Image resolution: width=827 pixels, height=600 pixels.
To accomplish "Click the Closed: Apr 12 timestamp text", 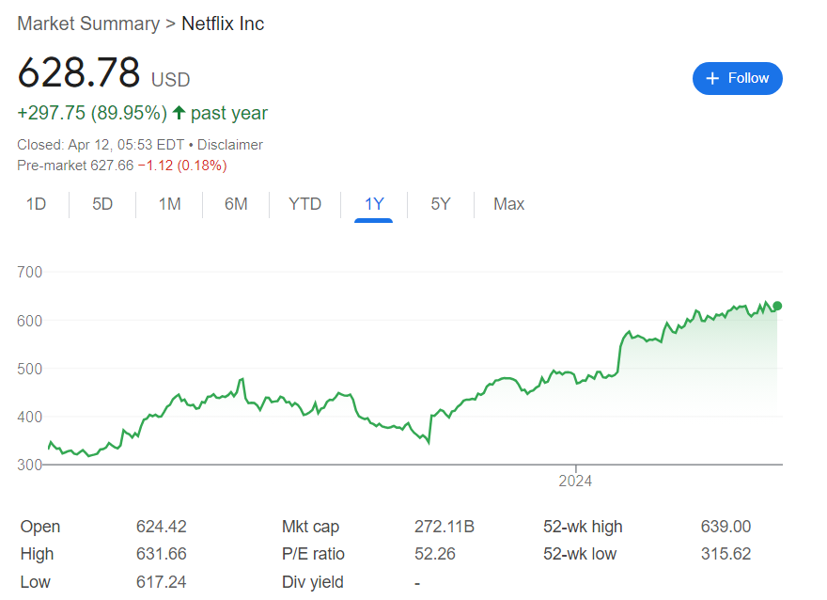I will pyautogui.click(x=101, y=145).
